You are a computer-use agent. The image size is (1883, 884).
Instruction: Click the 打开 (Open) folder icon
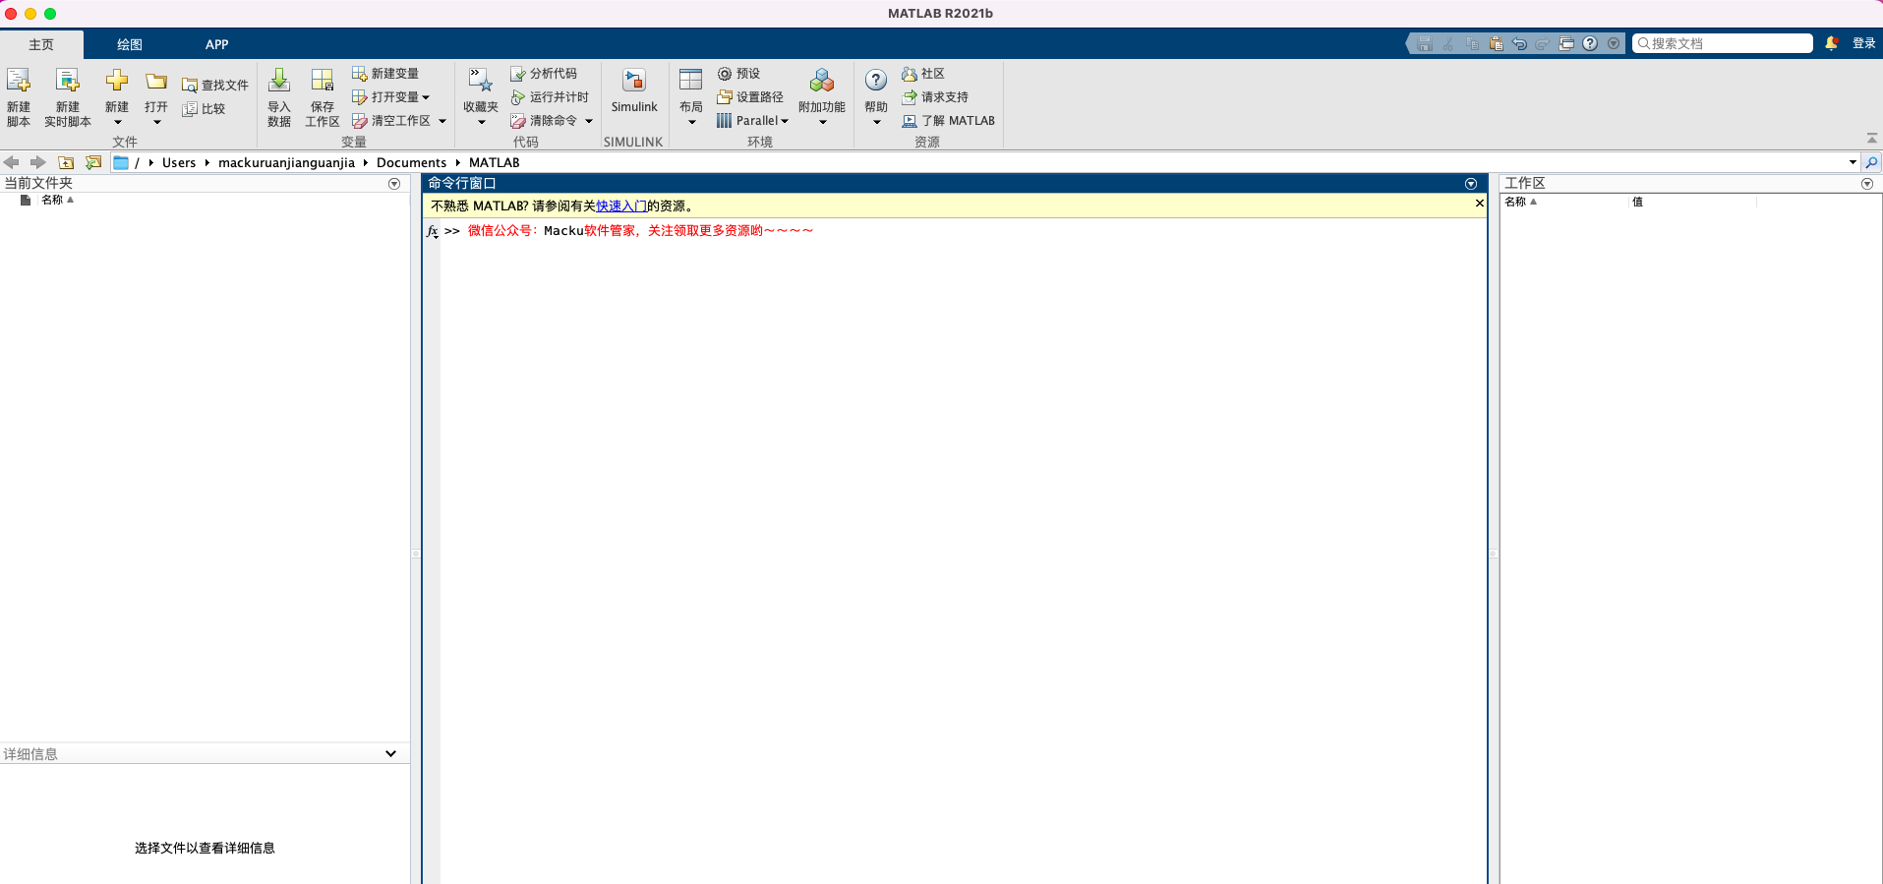point(156,81)
